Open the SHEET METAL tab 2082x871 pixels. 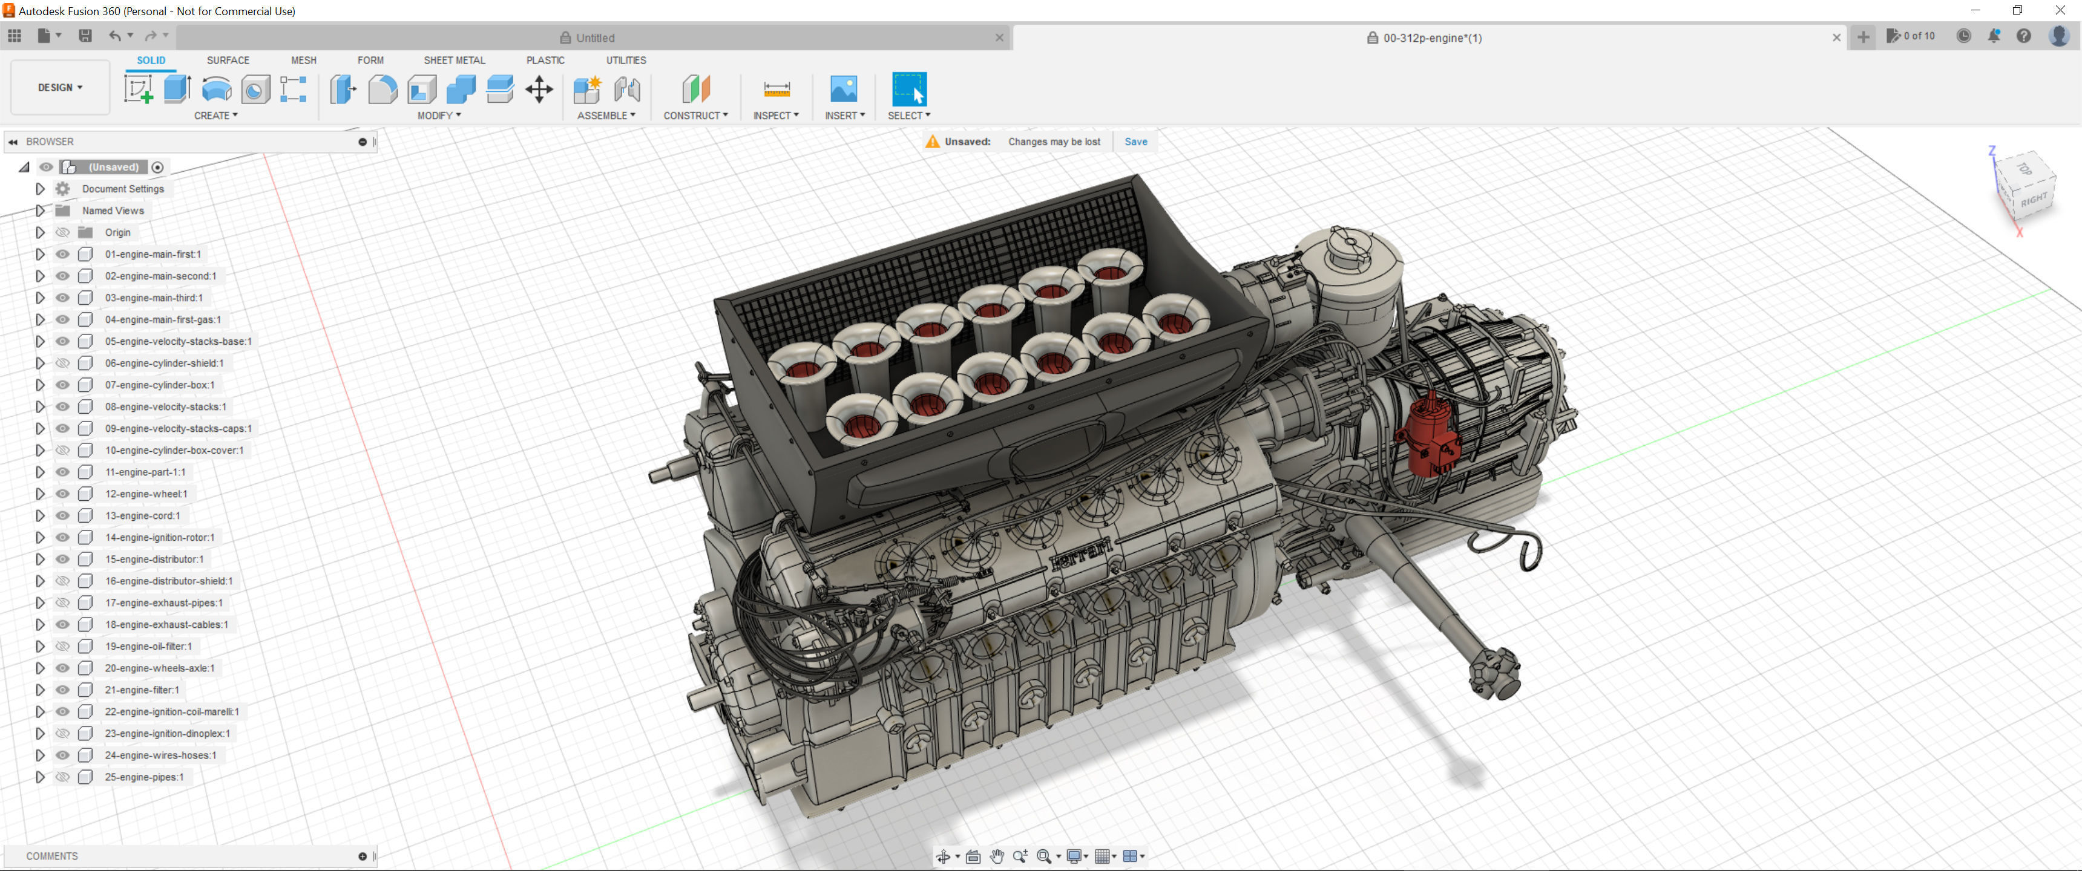point(454,60)
